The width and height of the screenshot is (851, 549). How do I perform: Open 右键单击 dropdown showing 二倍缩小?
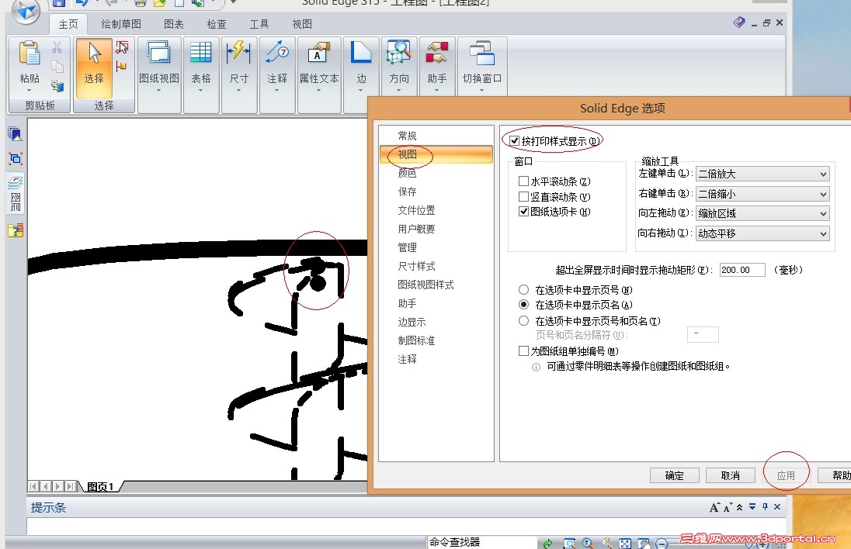tap(762, 194)
